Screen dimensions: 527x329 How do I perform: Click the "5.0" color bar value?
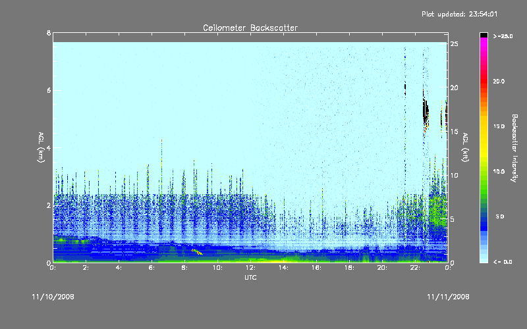(500, 216)
